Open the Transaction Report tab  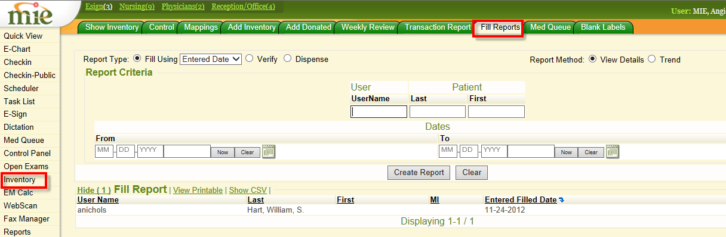click(x=438, y=27)
